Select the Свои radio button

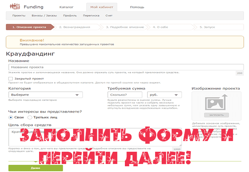[11, 117]
